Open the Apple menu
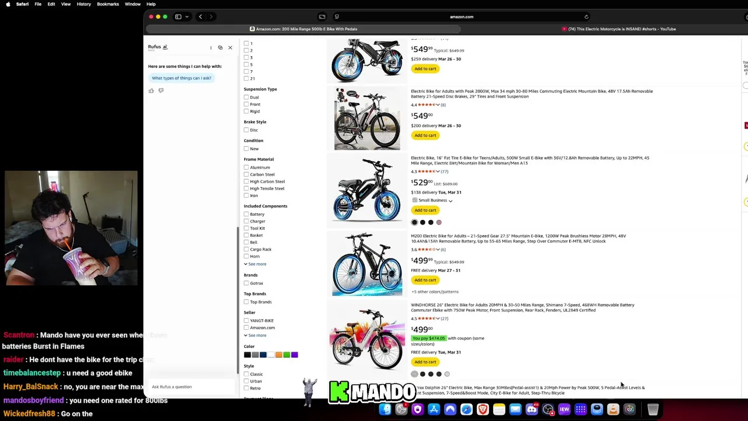Image resolution: width=748 pixels, height=421 pixels. click(x=8, y=4)
